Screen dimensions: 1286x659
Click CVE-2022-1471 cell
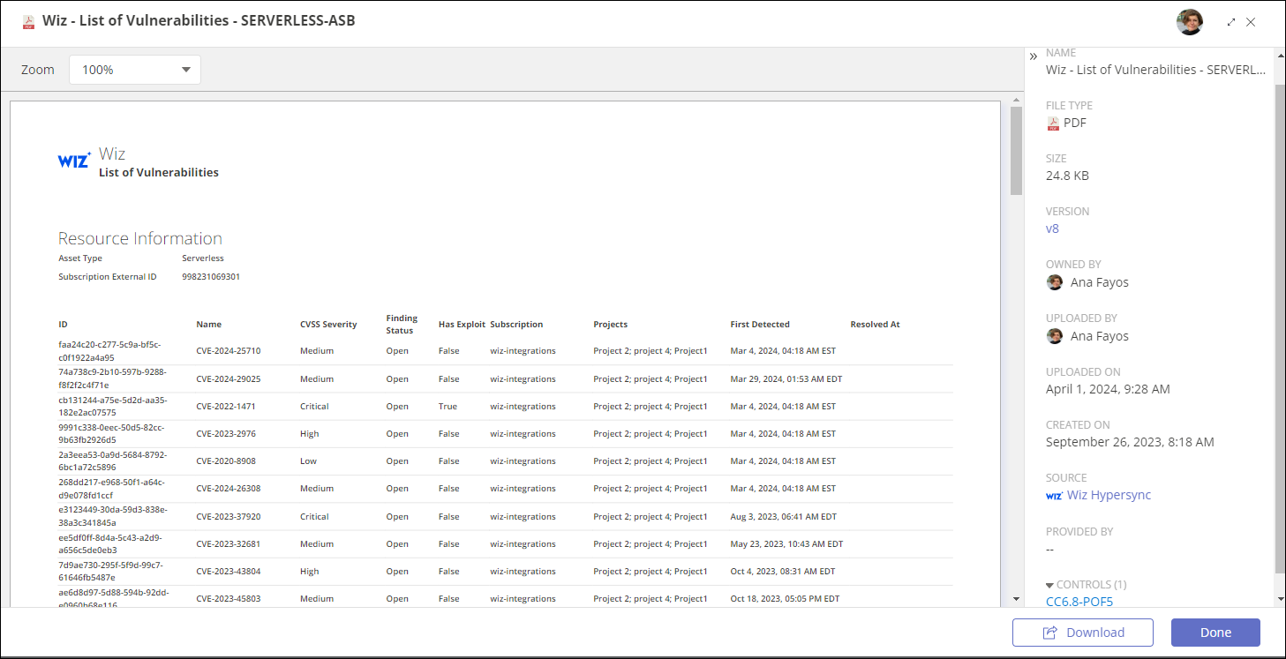click(225, 407)
